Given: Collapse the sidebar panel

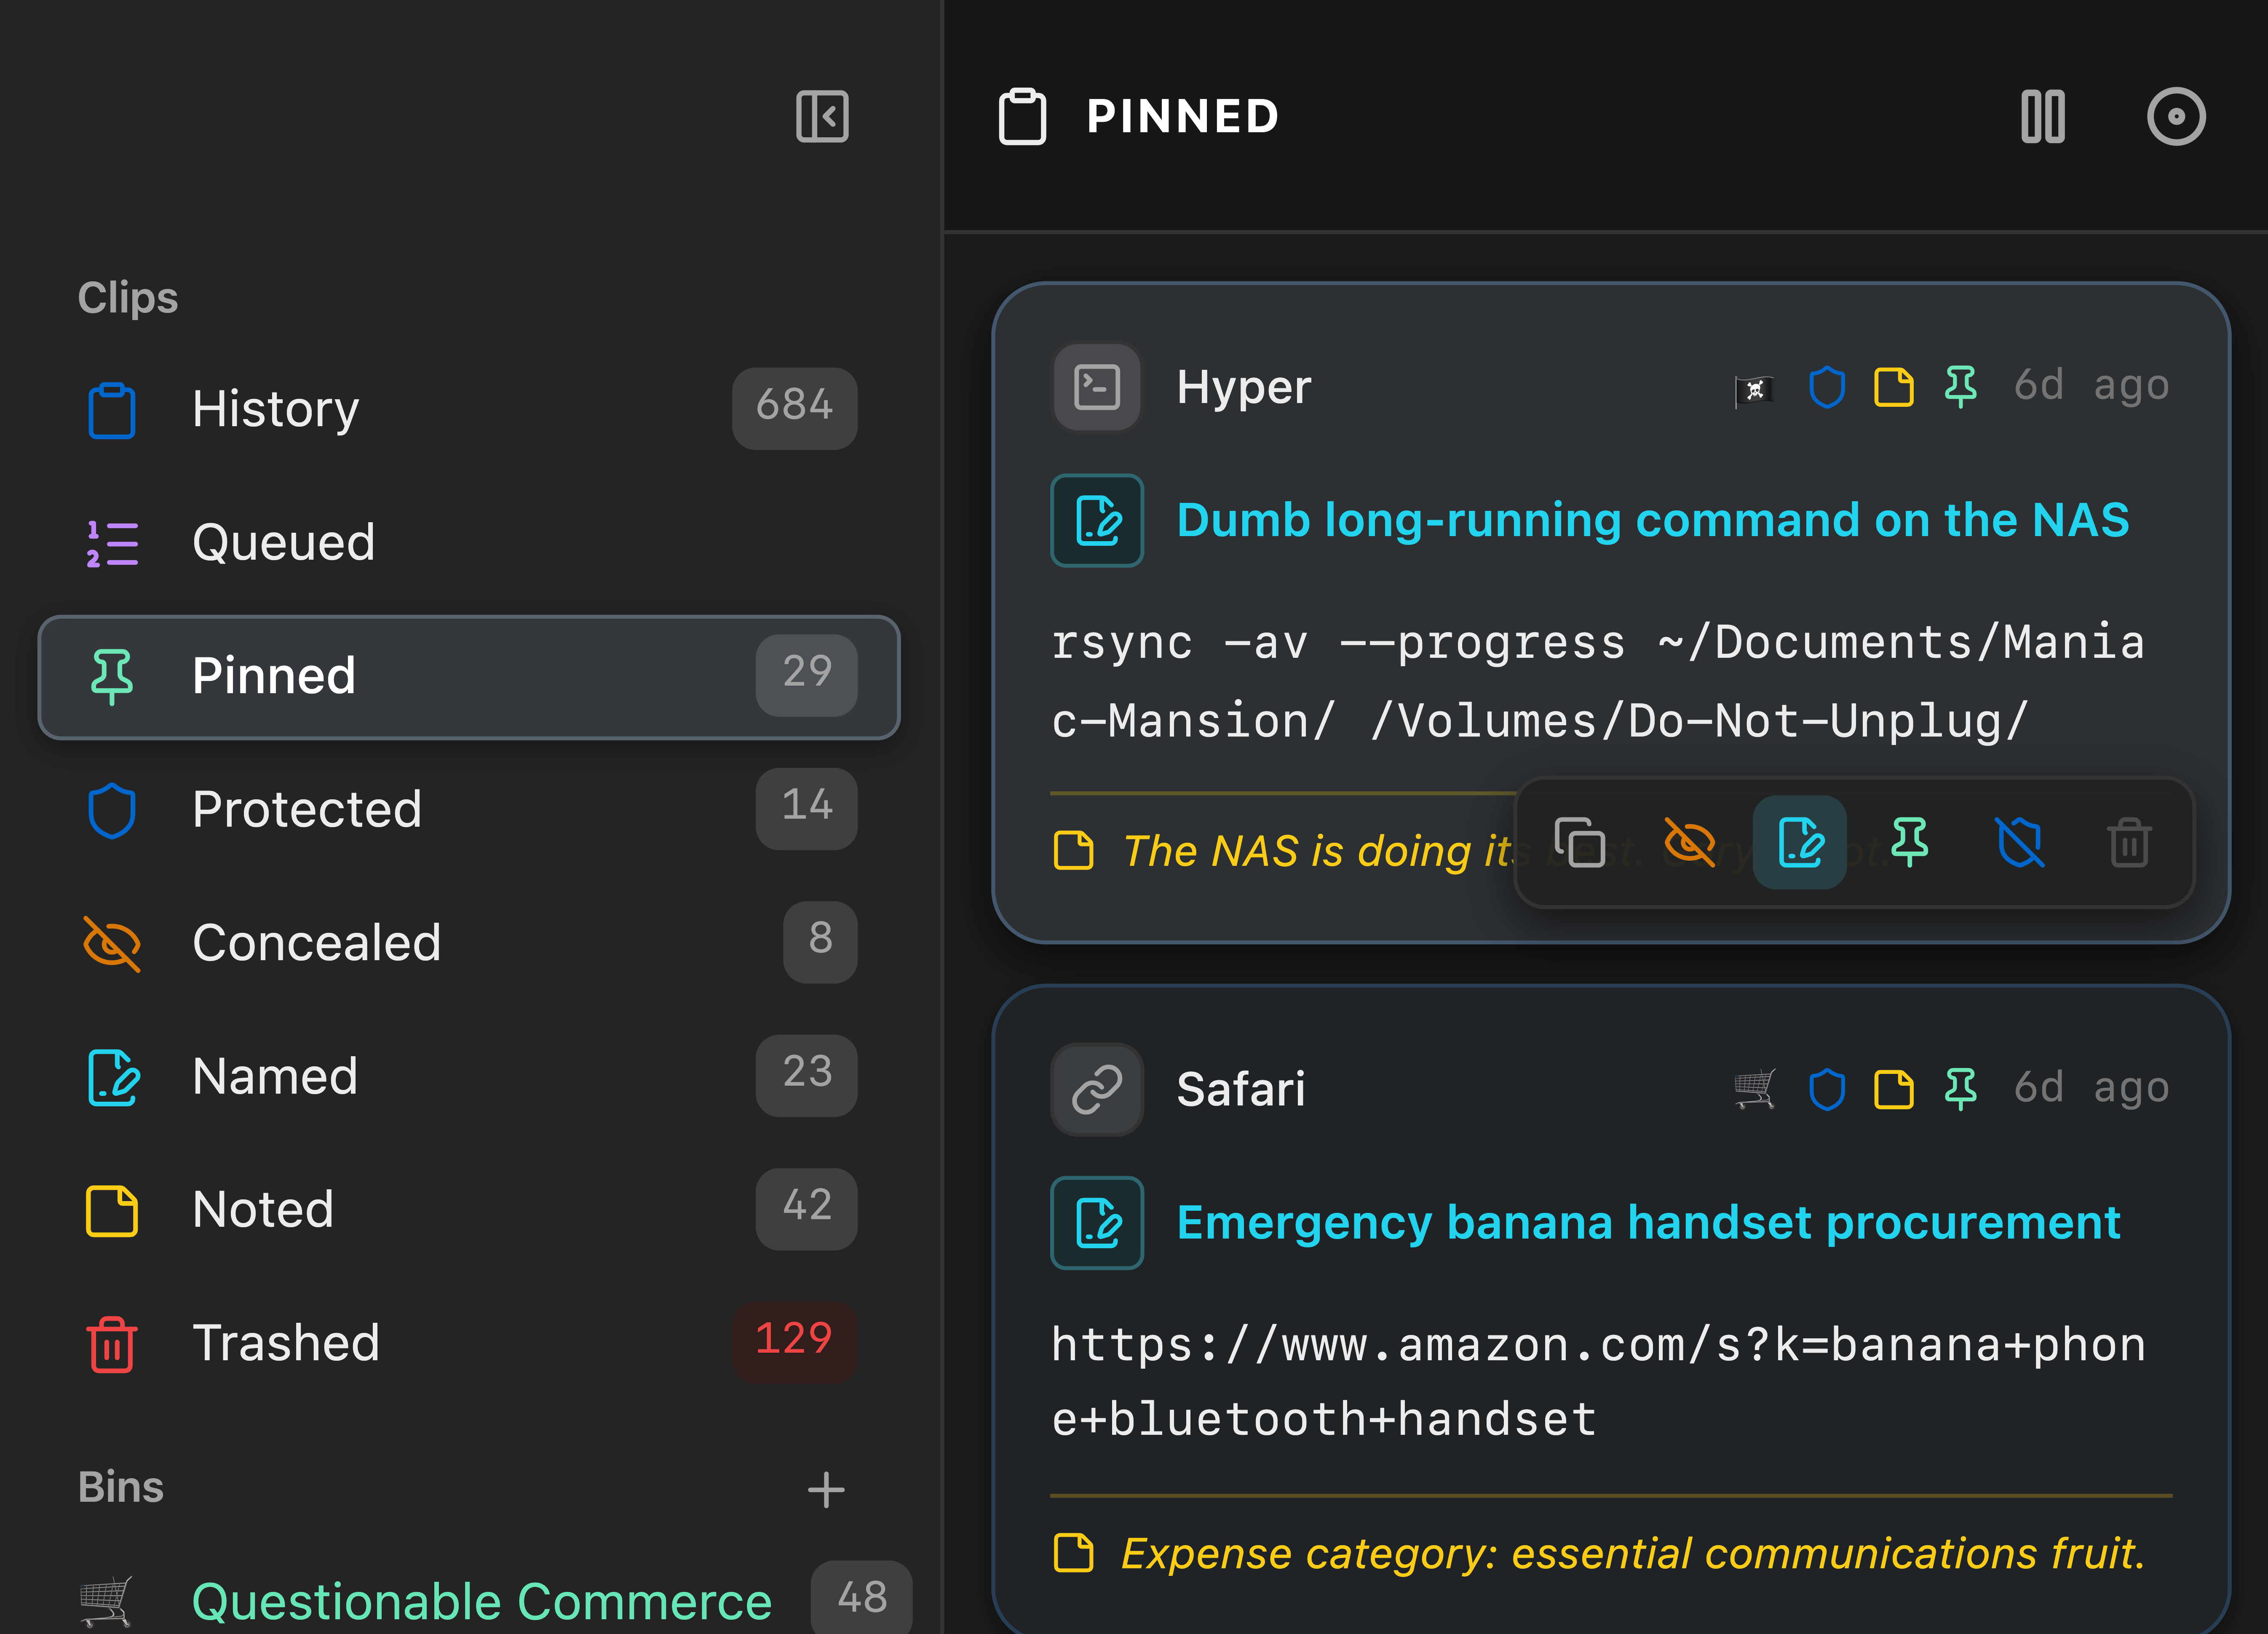Looking at the screenshot, I should click(x=822, y=117).
